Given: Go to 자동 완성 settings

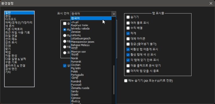Looking at the screenshot, I should coord(19,56).
